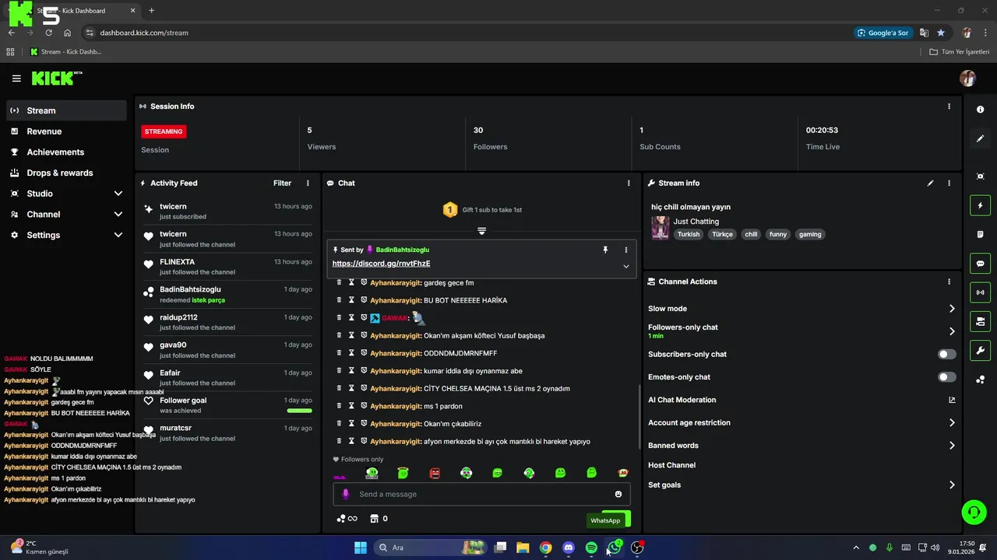Select the red angry emote above the message box
Screen dimensions: 997x560
pyautogui.click(x=435, y=473)
